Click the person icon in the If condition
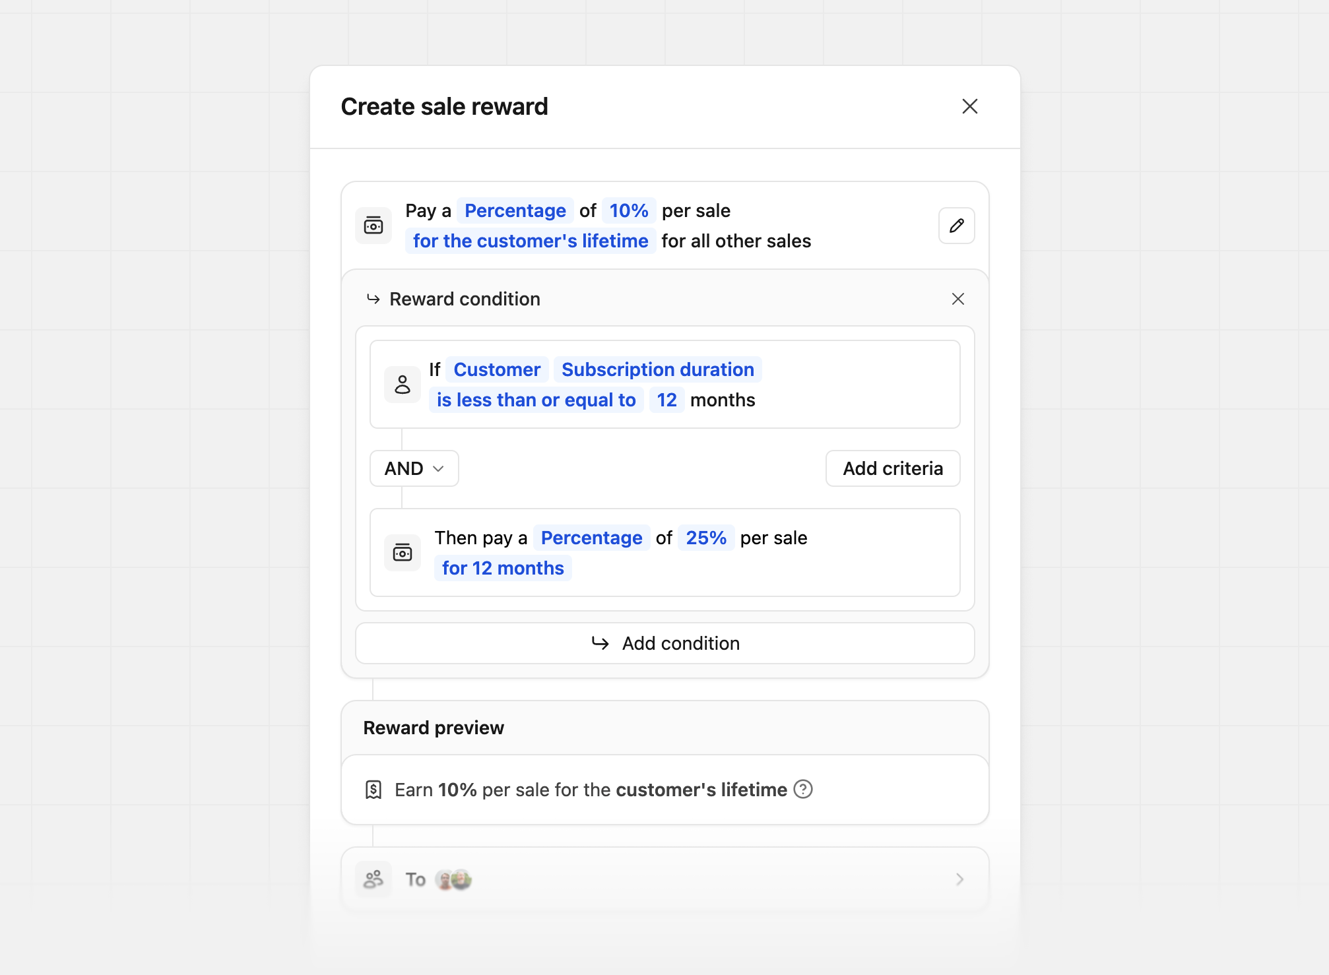 403,385
